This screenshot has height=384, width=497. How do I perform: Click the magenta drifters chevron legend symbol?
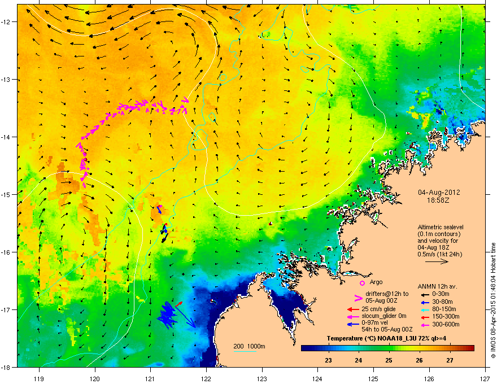358,298
